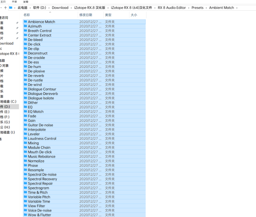Expand the chevron after Ambient Match in the breadcrumb
Viewport: 256px width, 217px height.
point(237,8)
